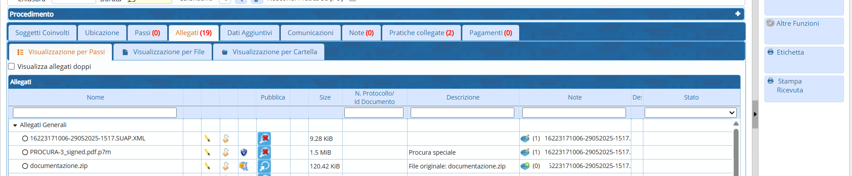Click the Nome filter input field
Screen dimensions: 852x176
pos(95,113)
